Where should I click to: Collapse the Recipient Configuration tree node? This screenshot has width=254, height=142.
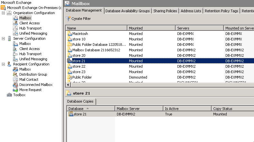[3, 64]
